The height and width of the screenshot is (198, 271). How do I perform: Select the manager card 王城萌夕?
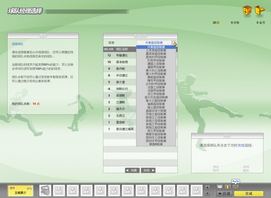21,190
